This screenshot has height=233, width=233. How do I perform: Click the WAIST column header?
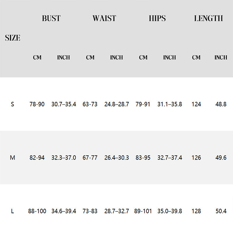(104, 18)
